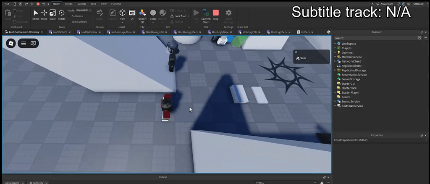
Task: Select the Rotate tool
Action: (x=62, y=15)
